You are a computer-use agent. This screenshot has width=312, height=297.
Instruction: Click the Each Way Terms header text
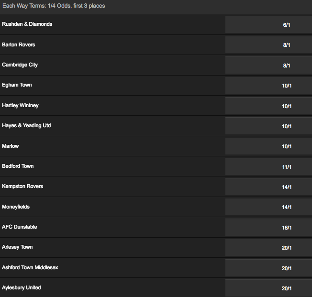[54, 6]
